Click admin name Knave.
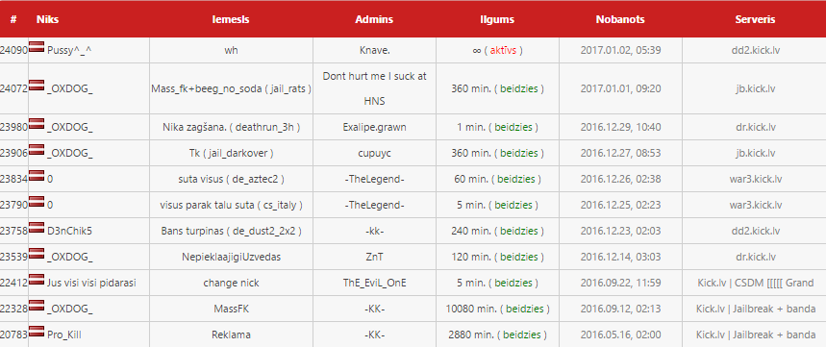 pyautogui.click(x=375, y=51)
